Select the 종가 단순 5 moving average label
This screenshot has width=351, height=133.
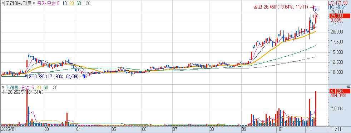point(49,4)
